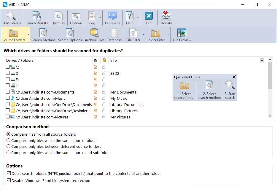Expand the Source Folders dropdown arrow
This screenshot has width=277, height=190.
pyautogui.click(x=28, y=34)
